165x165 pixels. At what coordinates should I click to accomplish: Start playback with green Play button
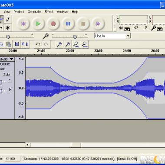tap(38, 23)
